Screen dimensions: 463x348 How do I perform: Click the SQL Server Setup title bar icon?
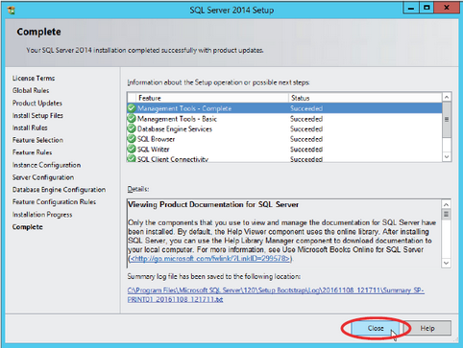pyautogui.click(x=12, y=11)
